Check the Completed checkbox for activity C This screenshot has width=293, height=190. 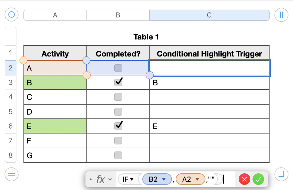tap(118, 97)
